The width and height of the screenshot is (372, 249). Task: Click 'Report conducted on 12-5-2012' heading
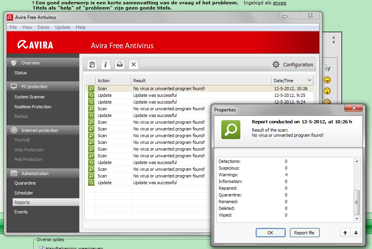coord(302,122)
